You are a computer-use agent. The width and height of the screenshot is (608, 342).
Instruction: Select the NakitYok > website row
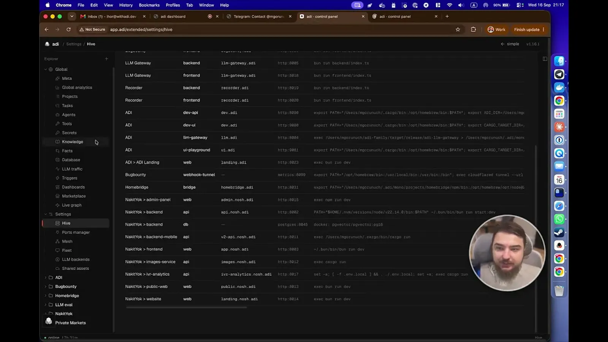coord(325,299)
